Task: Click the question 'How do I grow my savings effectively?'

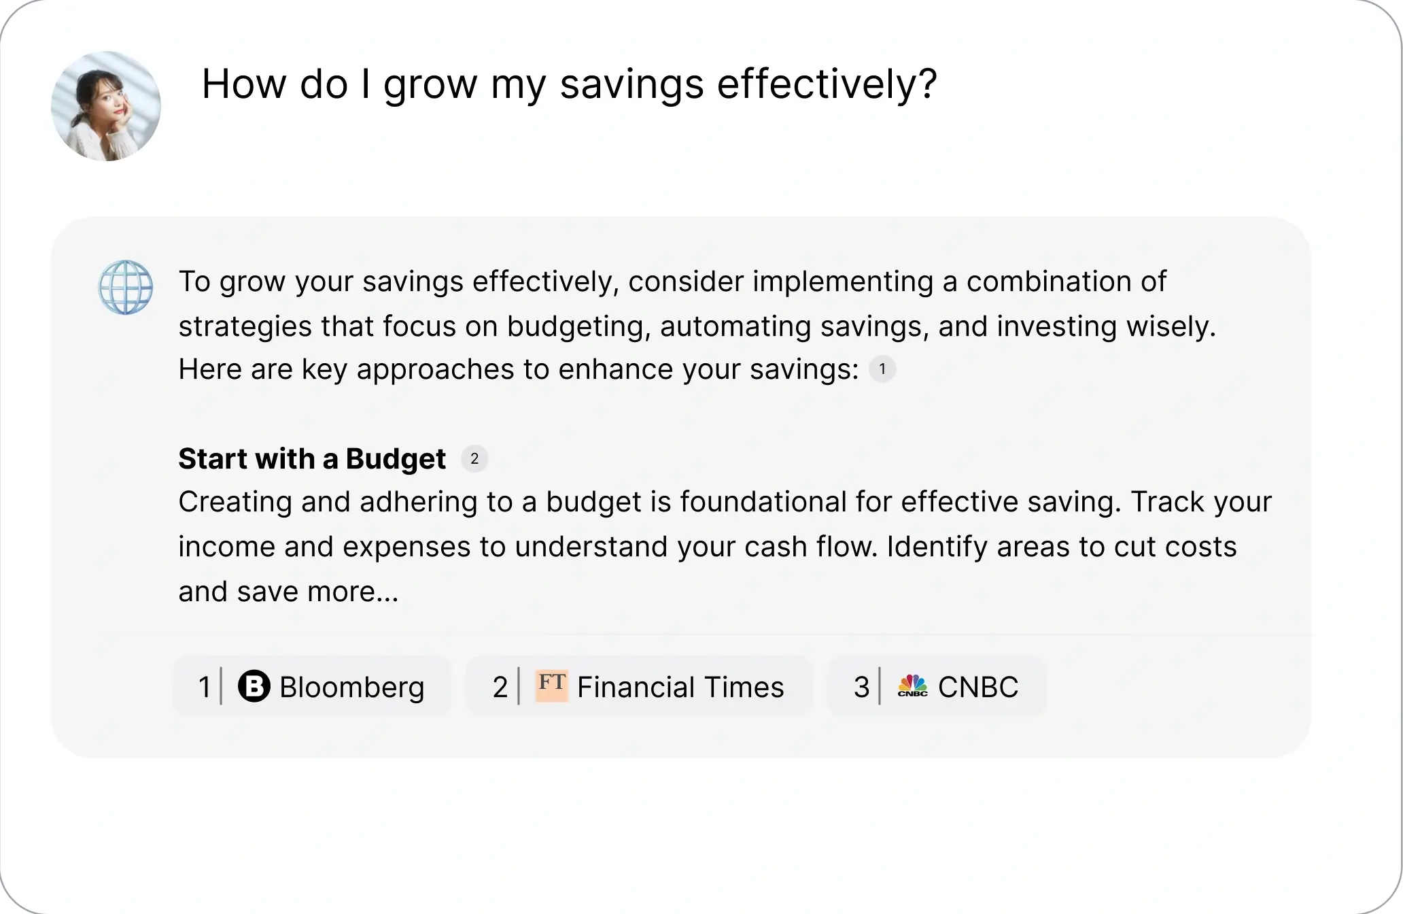Action: coord(569,84)
